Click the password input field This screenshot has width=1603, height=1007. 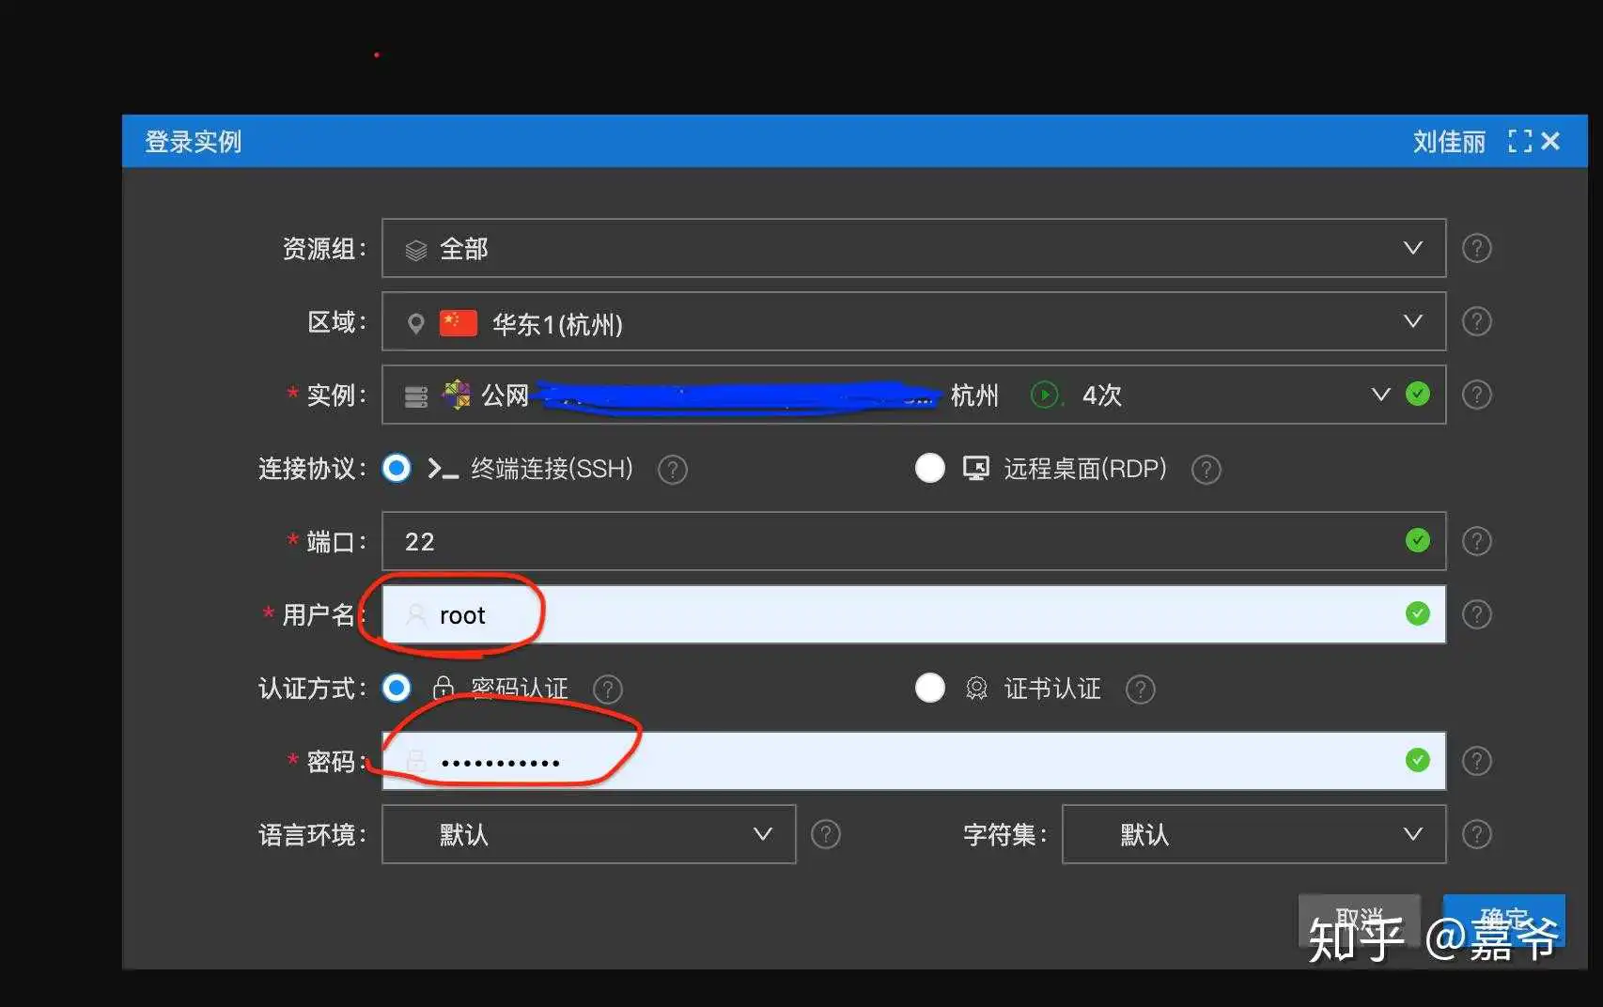pos(913,761)
